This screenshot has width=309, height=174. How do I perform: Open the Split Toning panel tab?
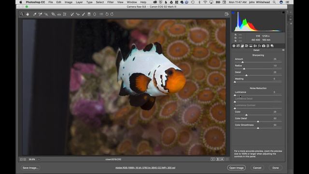coord(251,46)
